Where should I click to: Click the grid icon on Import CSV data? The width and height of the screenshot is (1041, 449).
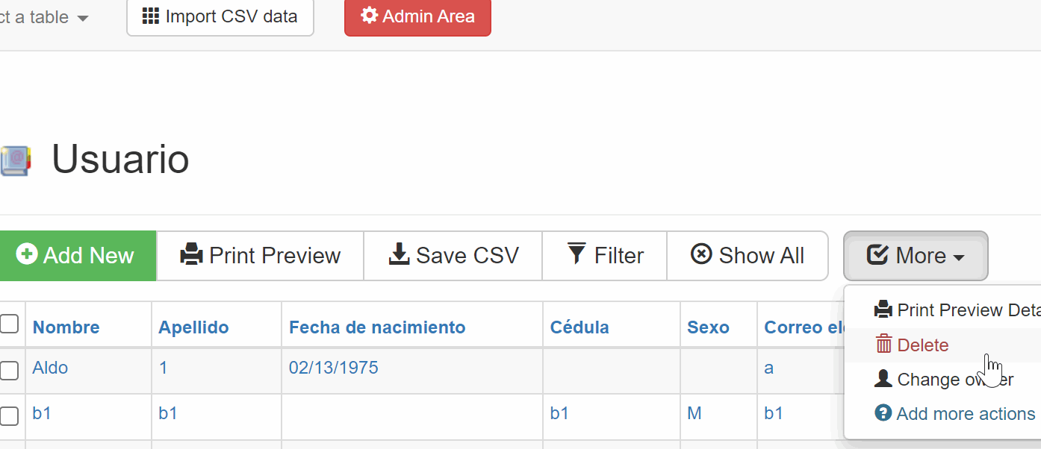click(151, 16)
